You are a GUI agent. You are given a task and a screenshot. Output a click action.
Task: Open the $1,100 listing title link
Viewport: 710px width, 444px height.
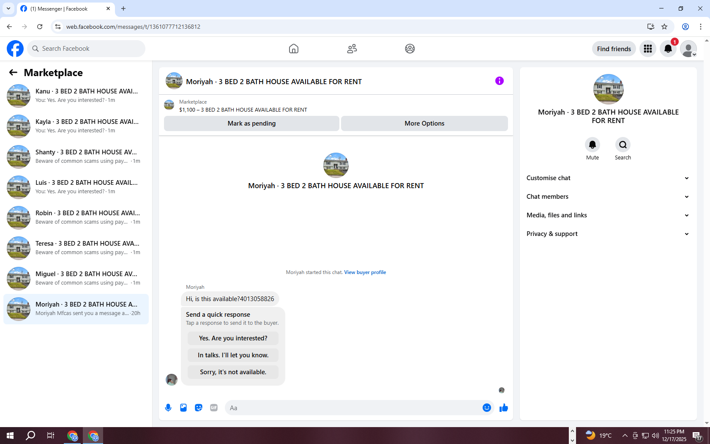tap(243, 110)
